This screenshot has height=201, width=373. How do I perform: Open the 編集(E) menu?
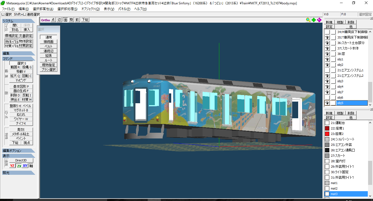coord(23,9)
